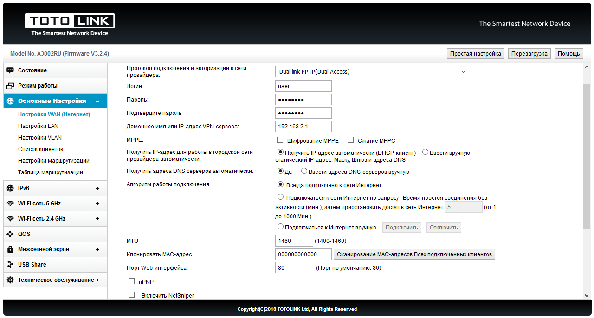Click the Техническое обслуживание gear icon
The image size is (594, 318).
click(10, 280)
